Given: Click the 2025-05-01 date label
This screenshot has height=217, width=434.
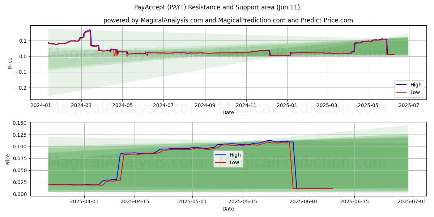Looking at the screenshot, I should (x=192, y=202).
